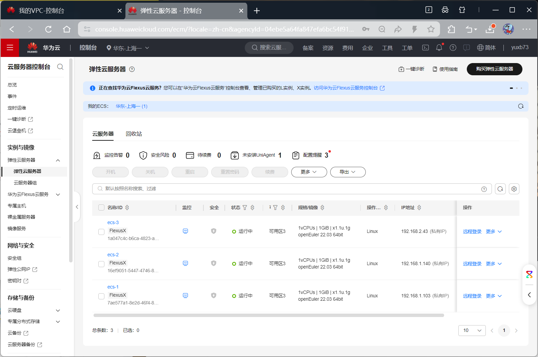Select all servers checkbox in header

pyautogui.click(x=101, y=207)
